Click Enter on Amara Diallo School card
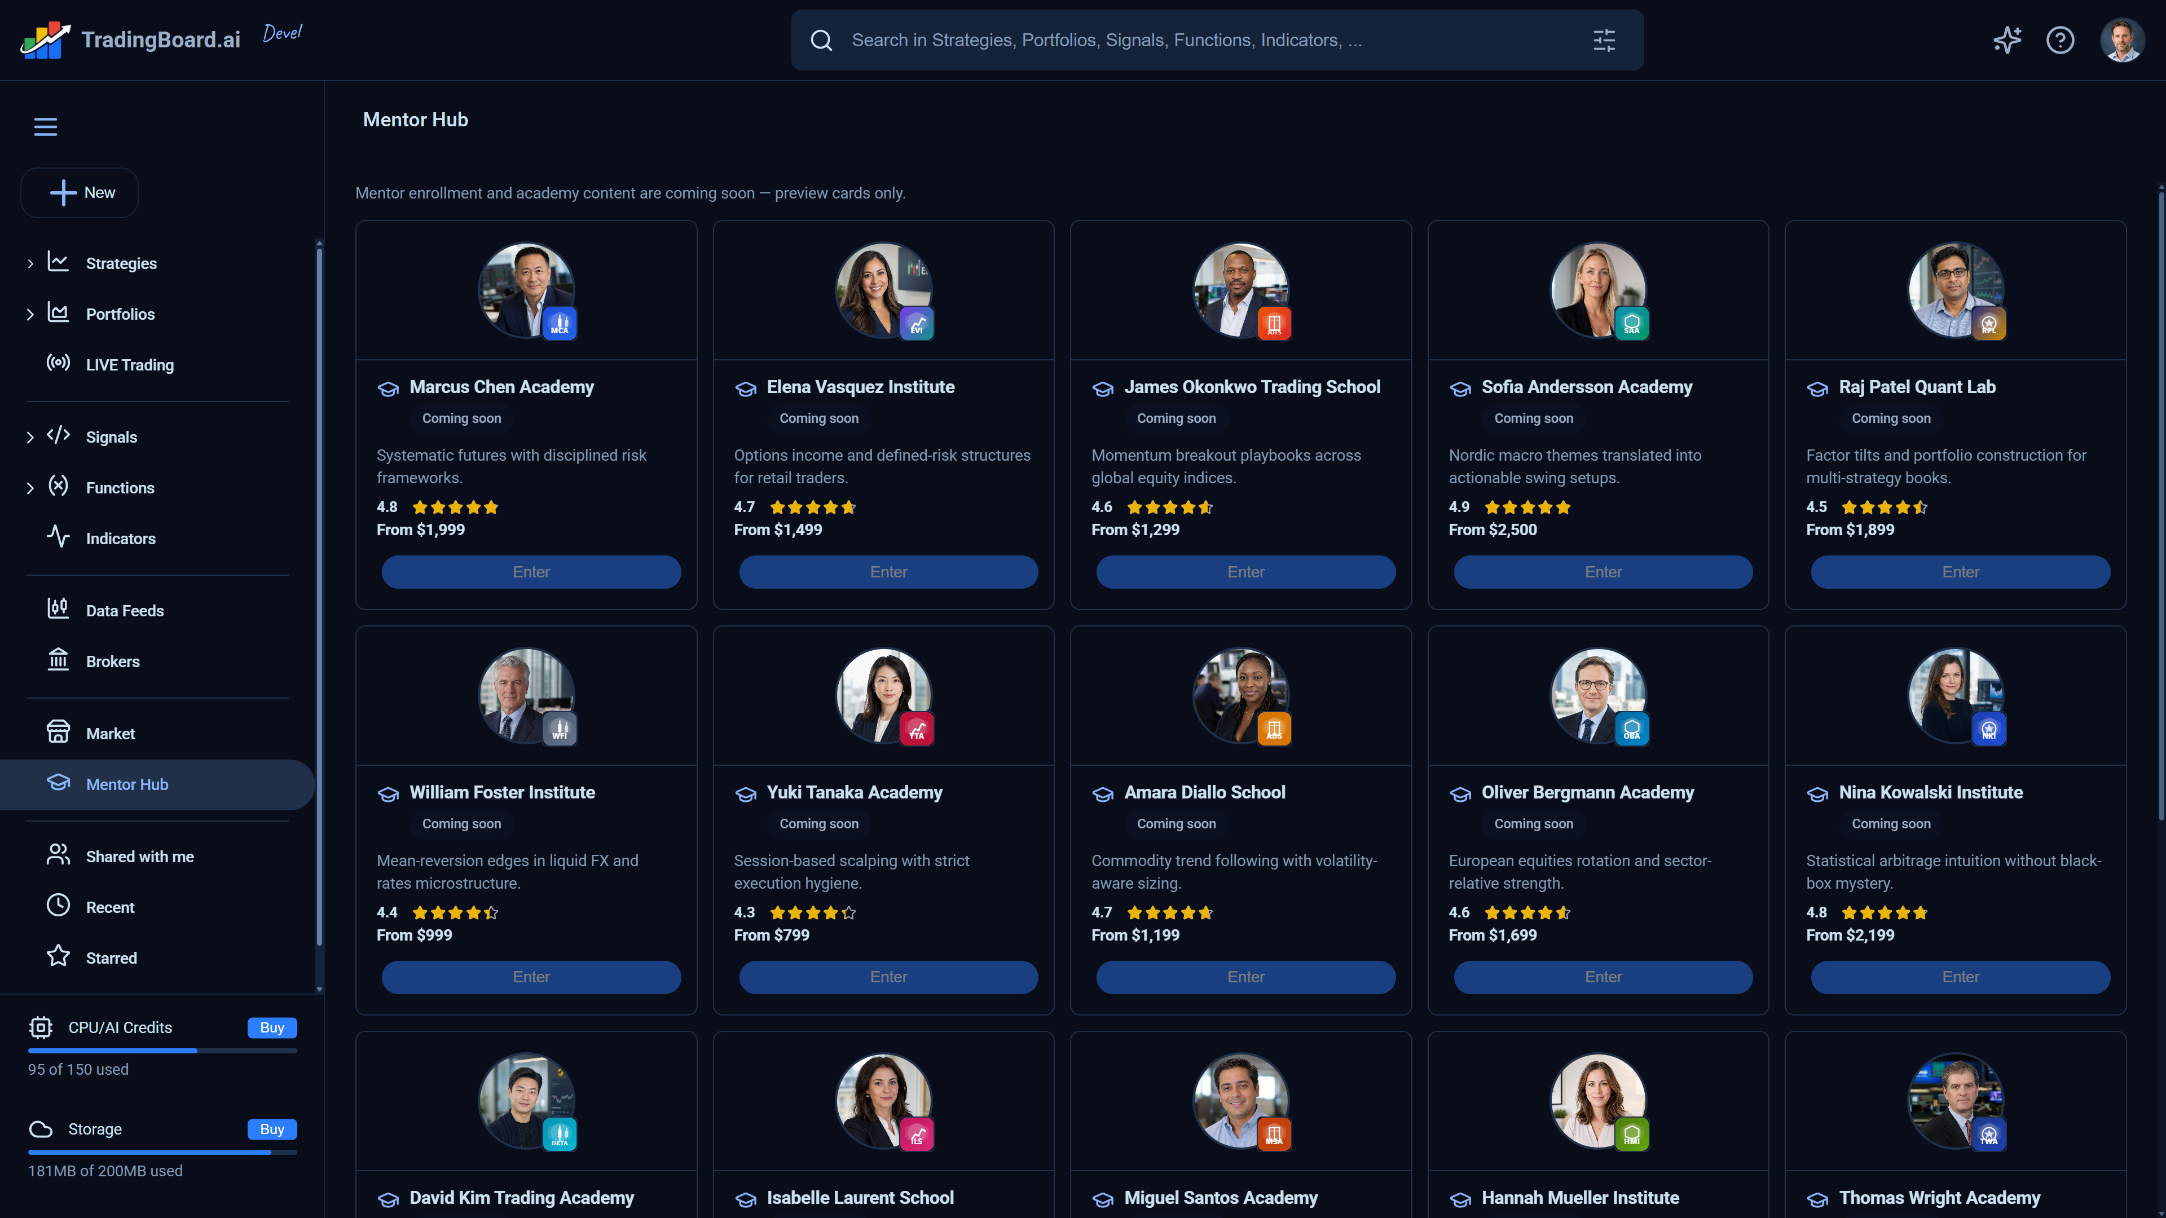 pyautogui.click(x=1245, y=978)
